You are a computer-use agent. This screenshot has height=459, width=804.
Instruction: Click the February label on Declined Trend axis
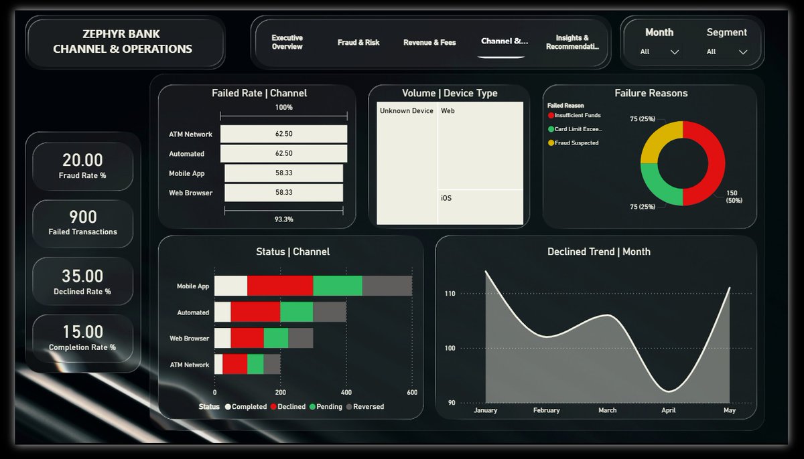pyautogui.click(x=547, y=410)
